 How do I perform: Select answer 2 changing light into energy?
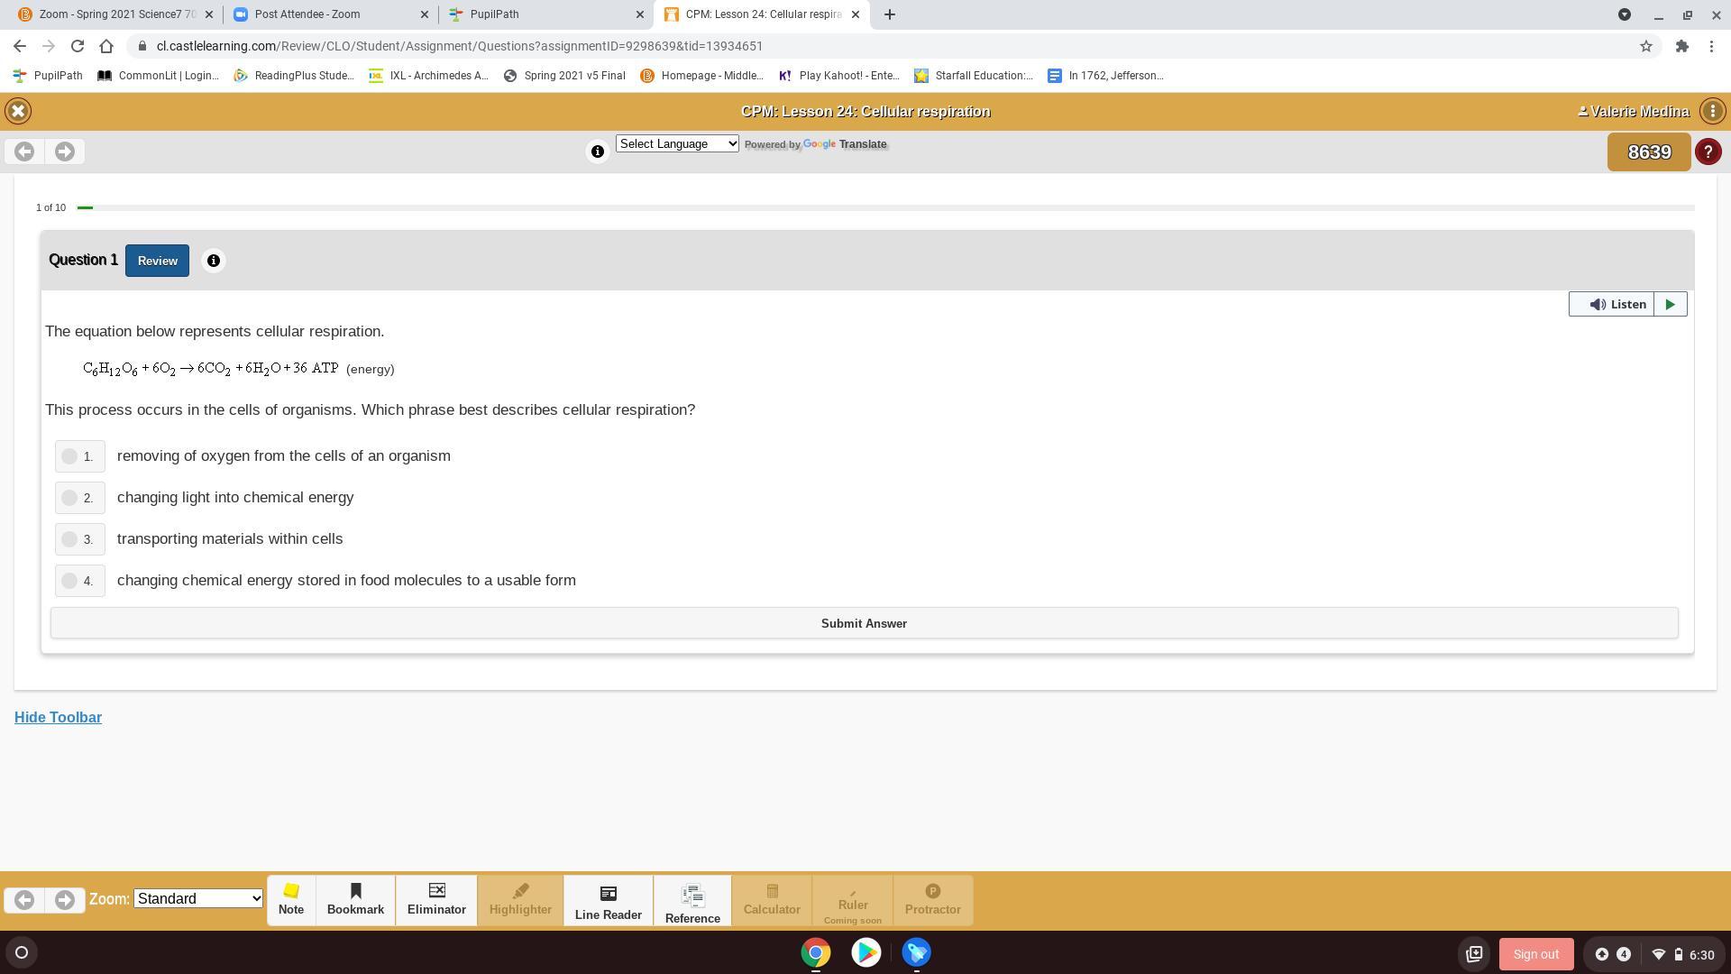pos(70,498)
